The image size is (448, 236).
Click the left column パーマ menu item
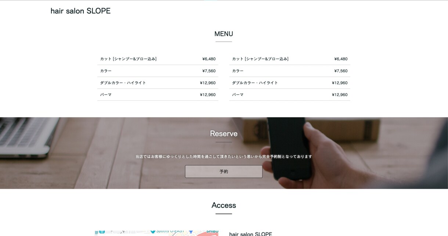[x=158, y=94]
